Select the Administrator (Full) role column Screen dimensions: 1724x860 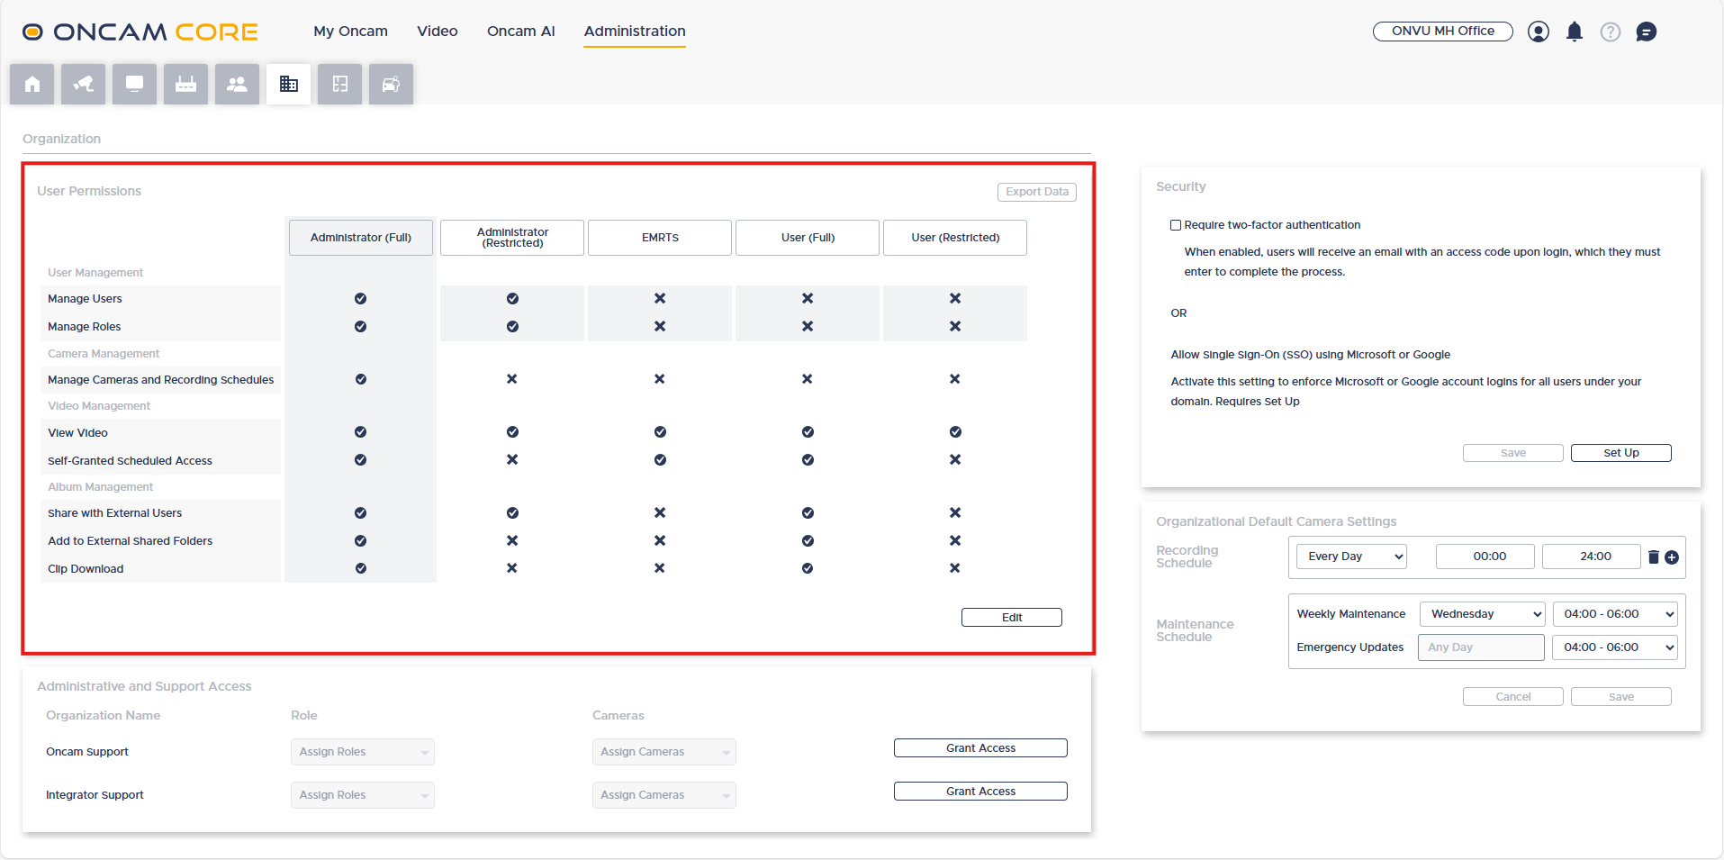[361, 238]
